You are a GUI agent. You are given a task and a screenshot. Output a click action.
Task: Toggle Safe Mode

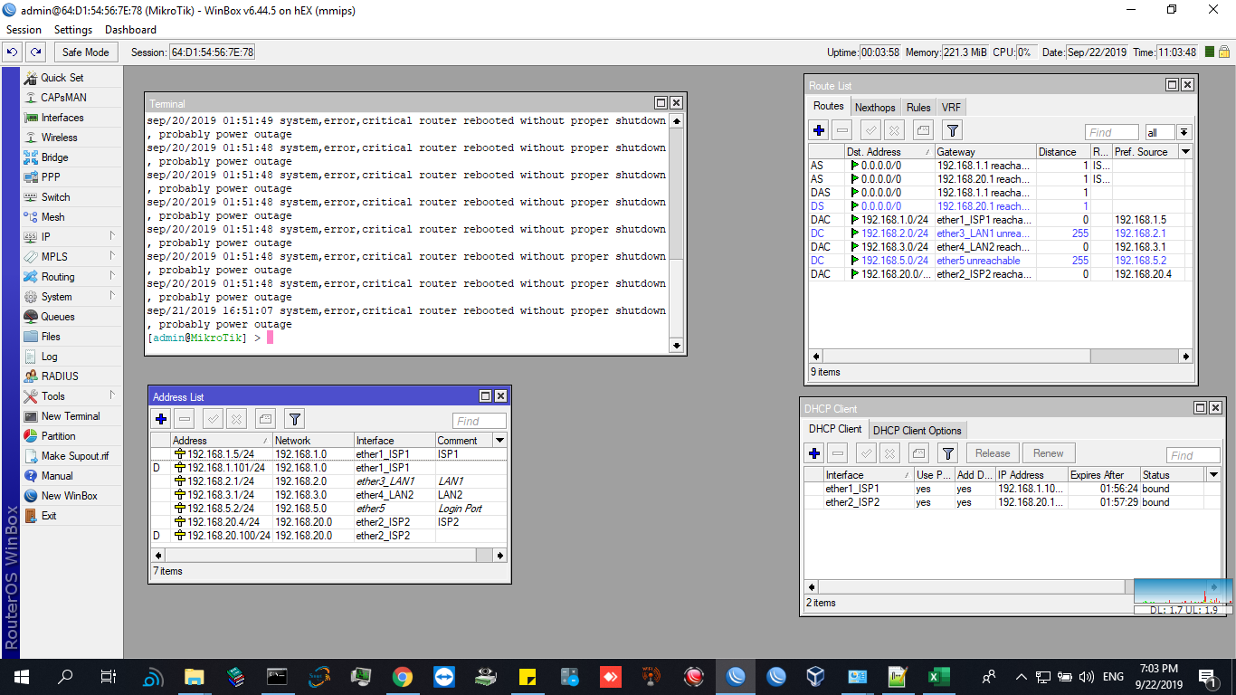point(86,52)
